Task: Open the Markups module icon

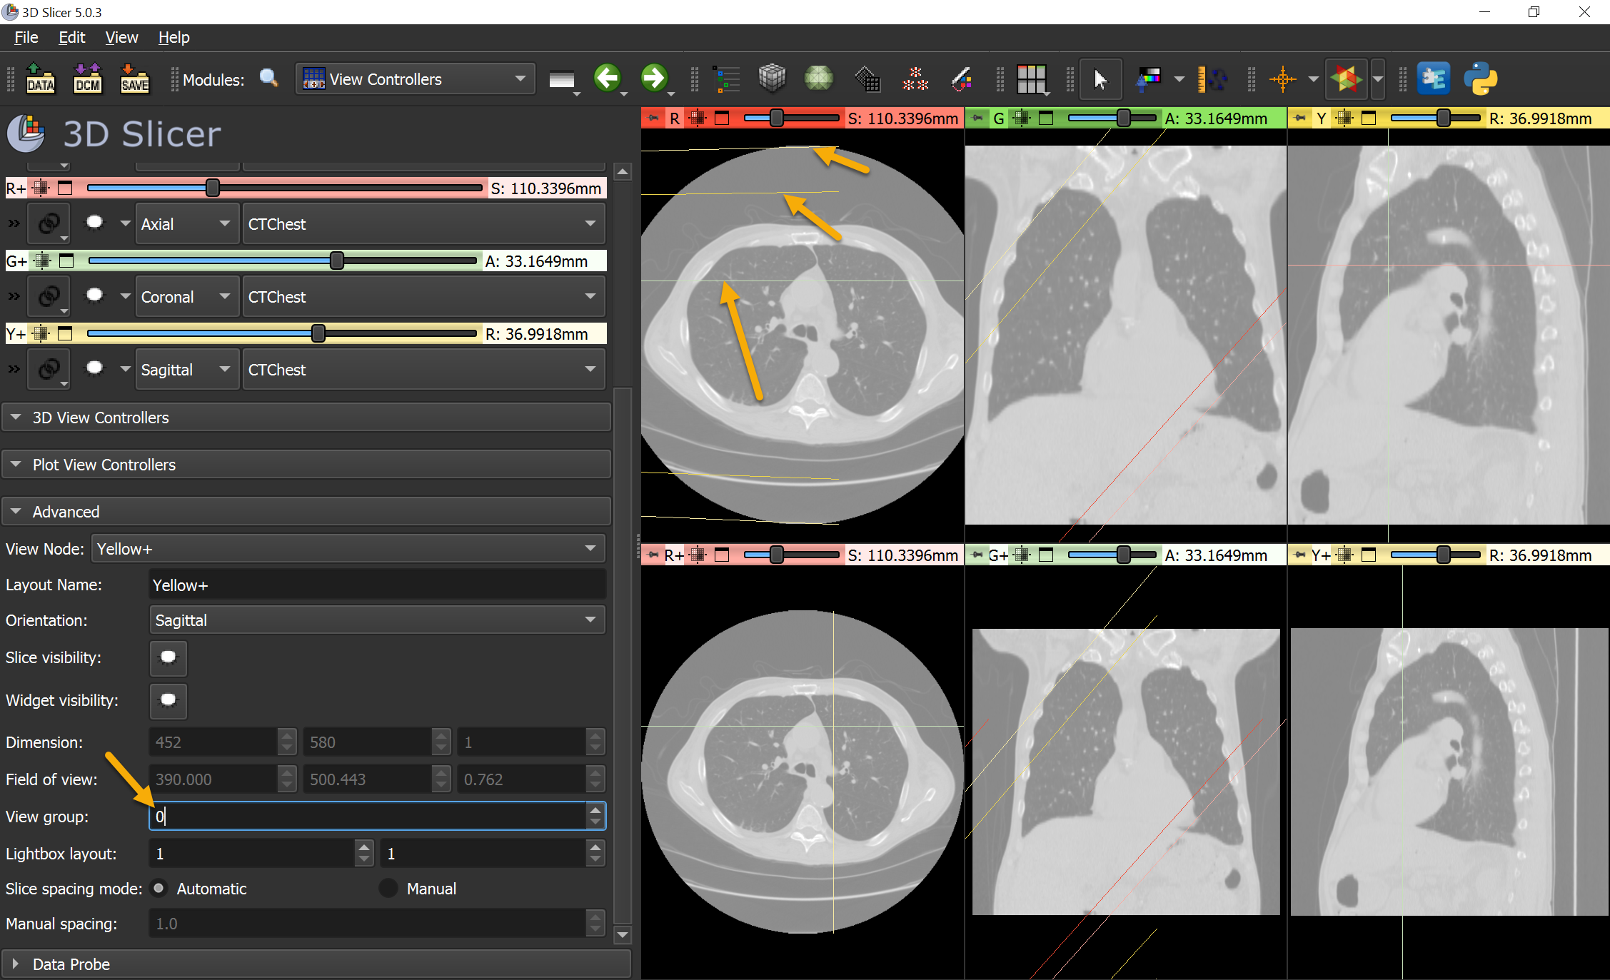Action: 915,79
